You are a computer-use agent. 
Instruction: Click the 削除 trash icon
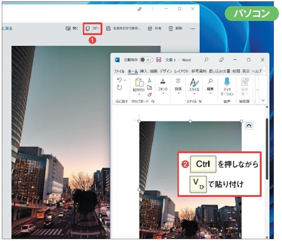175,28
